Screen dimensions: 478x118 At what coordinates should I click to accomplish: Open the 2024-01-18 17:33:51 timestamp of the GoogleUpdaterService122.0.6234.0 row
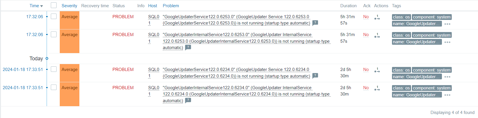23,70
